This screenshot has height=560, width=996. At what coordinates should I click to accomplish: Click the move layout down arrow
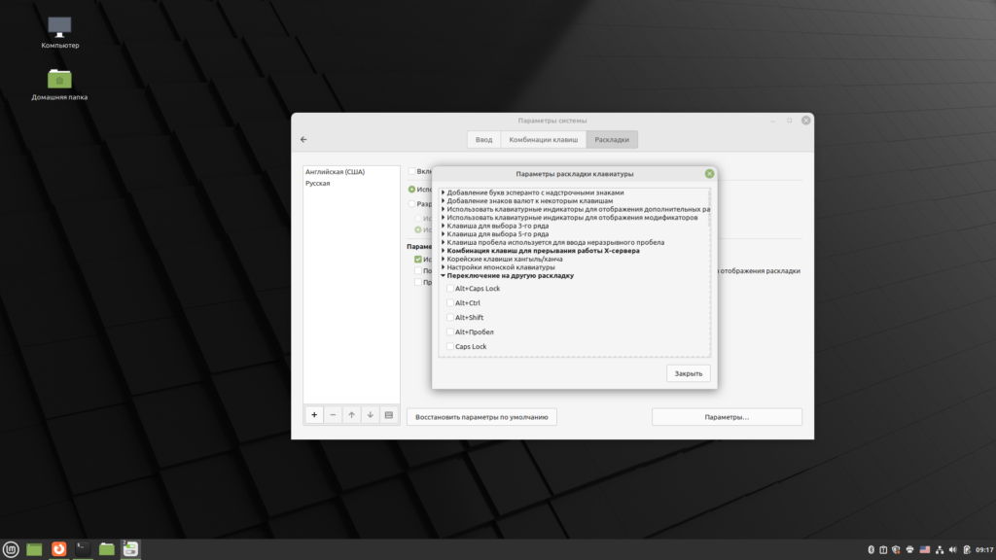(370, 415)
